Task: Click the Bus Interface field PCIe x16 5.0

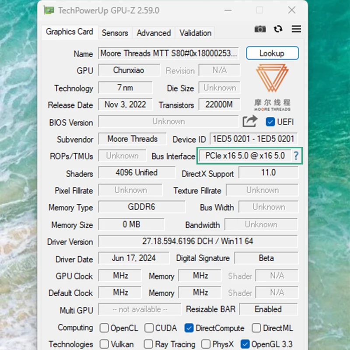Action: (245, 156)
